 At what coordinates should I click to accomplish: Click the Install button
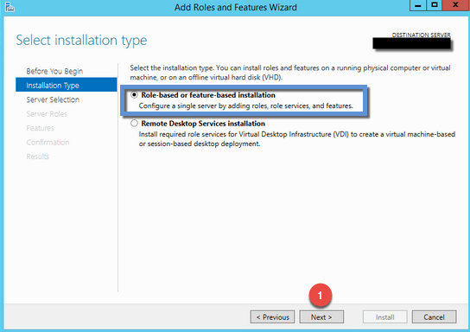click(x=384, y=317)
